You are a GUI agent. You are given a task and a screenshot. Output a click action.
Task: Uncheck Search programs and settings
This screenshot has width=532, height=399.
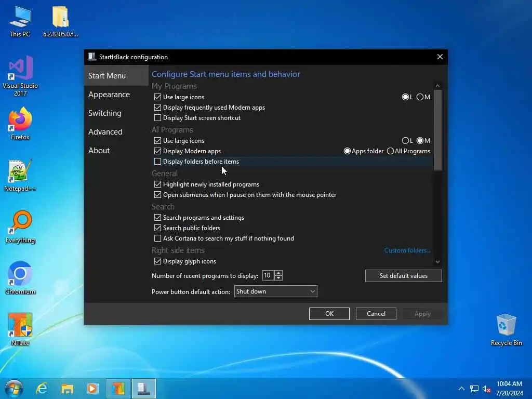(157, 218)
